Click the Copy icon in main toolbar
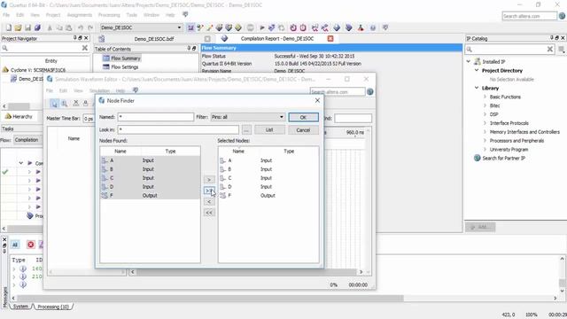The width and height of the screenshot is (567, 319). pos(59,27)
